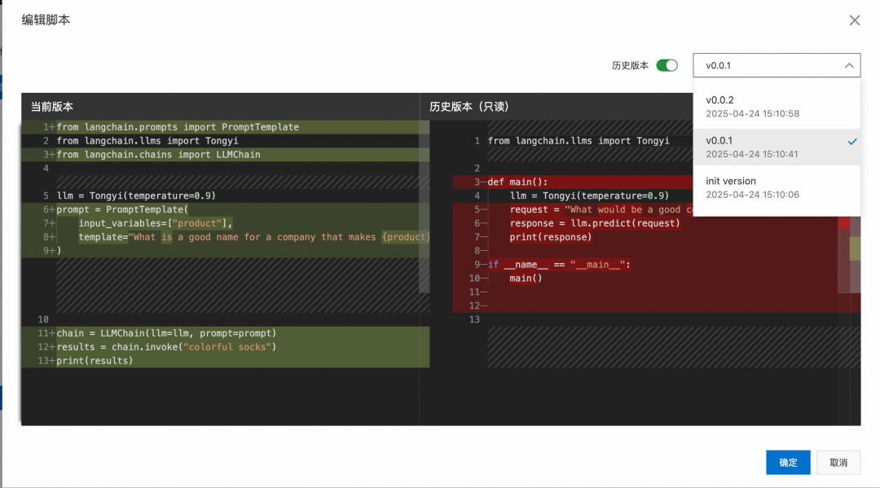Collapse the version list using the chevron arrow
880x488 pixels.
click(x=848, y=66)
